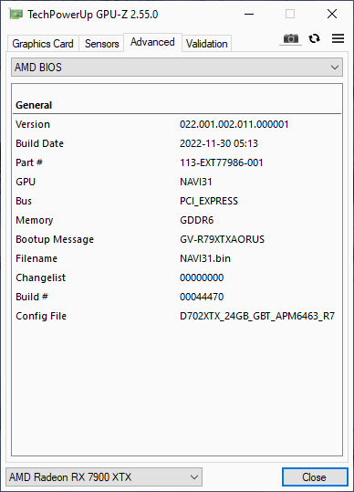Click the Memory value GDDR6

(x=196, y=220)
